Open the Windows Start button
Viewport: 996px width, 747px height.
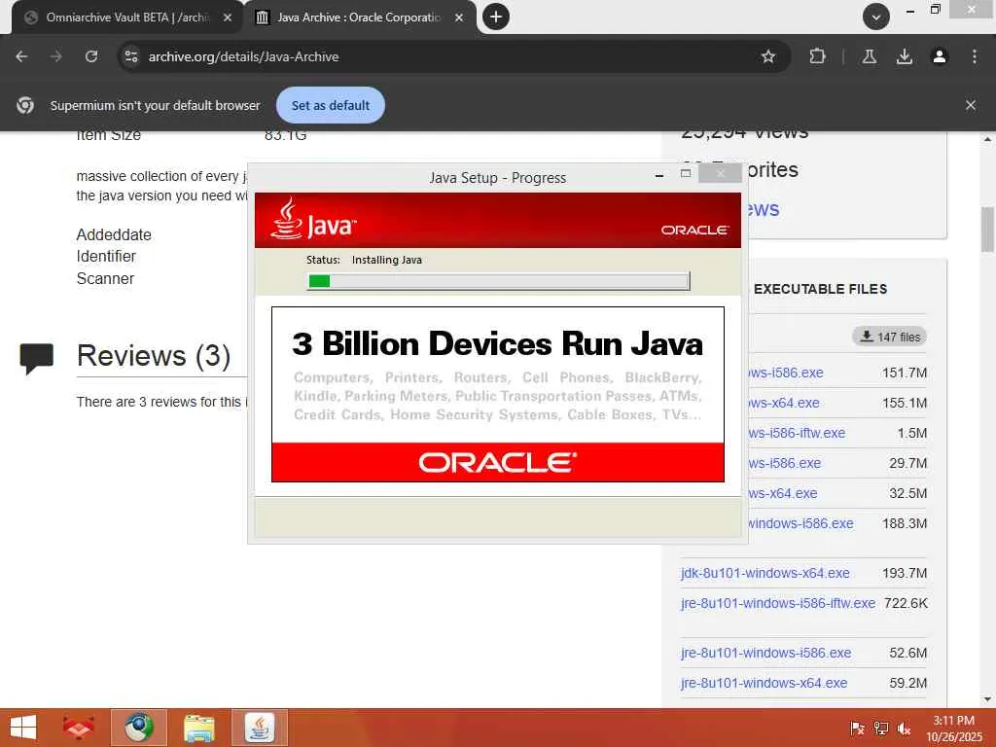[23, 728]
